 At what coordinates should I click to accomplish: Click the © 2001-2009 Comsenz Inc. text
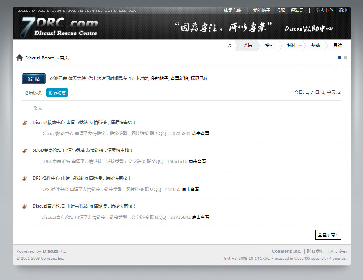click(40, 258)
